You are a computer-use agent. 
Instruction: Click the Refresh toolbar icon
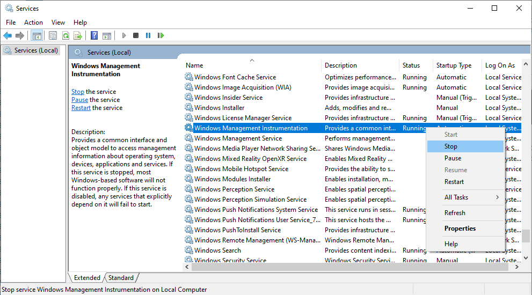(x=65, y=35)
